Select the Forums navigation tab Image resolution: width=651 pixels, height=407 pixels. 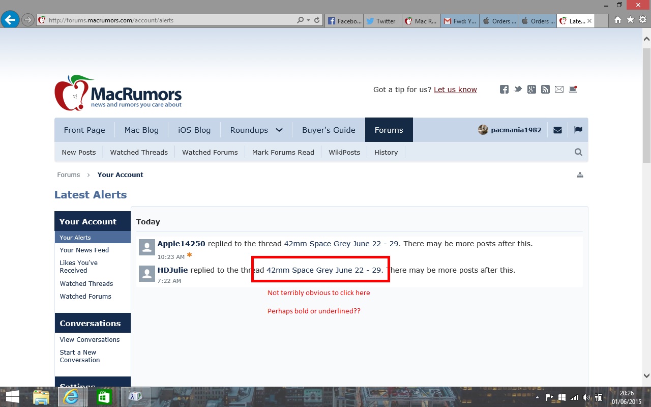pos(389,130)
